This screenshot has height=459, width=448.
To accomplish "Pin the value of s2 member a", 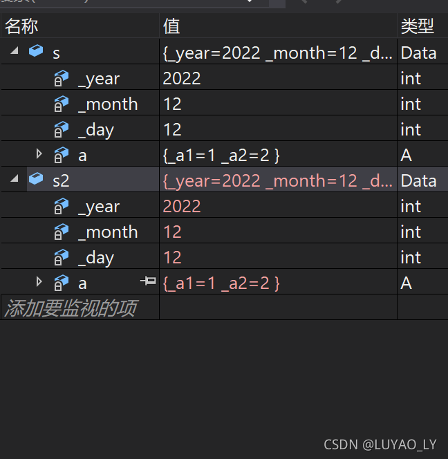I will (x=148, y=281).
